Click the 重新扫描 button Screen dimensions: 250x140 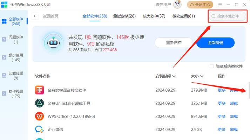(x=174, y=43)
